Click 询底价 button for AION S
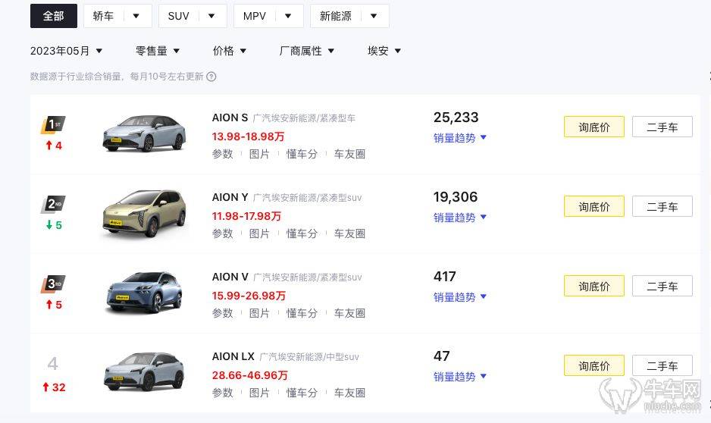The image size is (711, 423). tap(594, 127)
